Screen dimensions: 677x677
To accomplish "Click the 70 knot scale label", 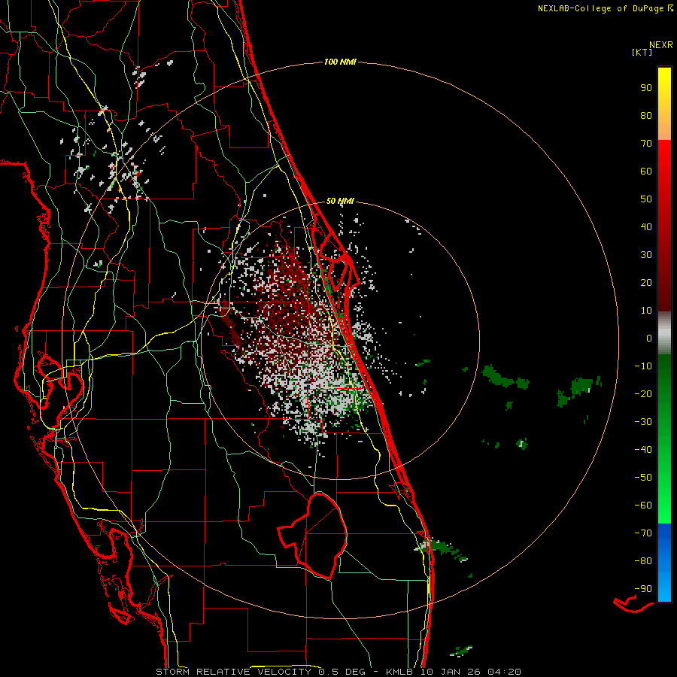I will coord(646,144).
